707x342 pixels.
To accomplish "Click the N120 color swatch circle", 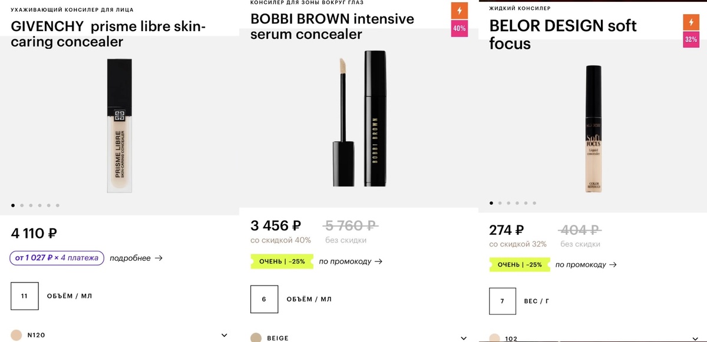I will point(16,335).
